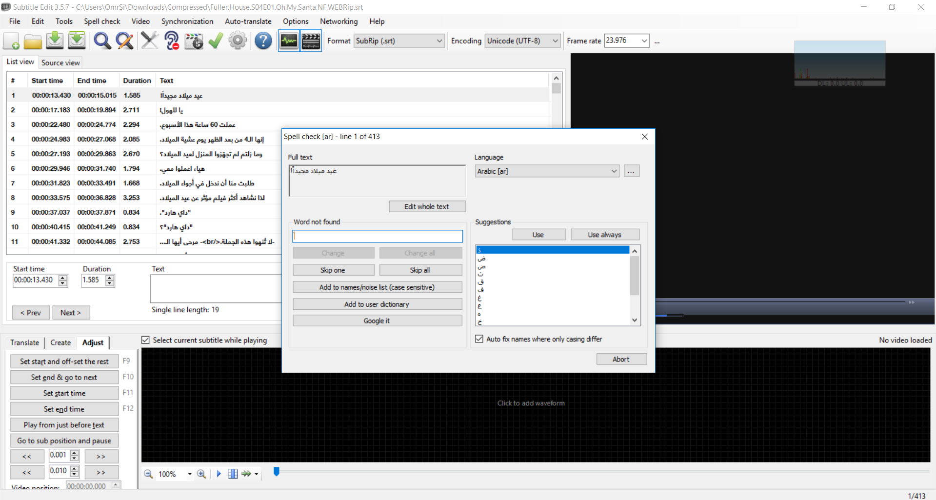Click Play from just before text

pos(64,425)
